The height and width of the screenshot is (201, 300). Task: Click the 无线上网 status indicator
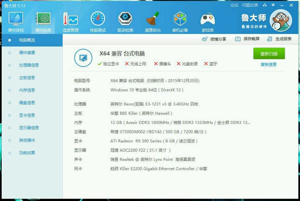click(x=135, y=64)
